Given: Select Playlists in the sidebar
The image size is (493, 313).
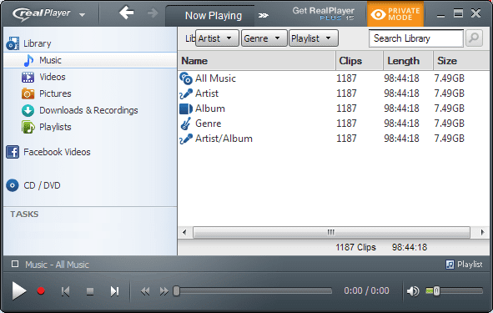Looking at the screenshot, I should pos(55,127).
